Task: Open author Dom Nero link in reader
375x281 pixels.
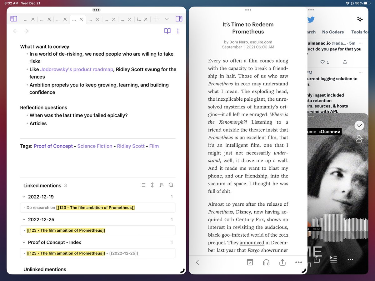Action: (238, 42)
